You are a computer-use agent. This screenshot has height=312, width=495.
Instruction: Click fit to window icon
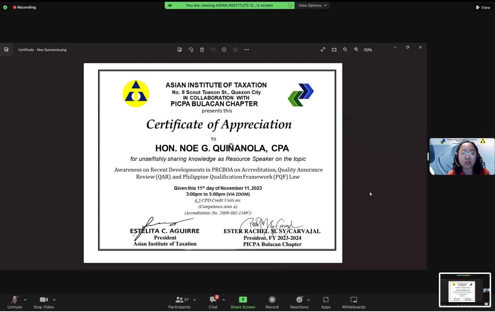click(334, 50)
